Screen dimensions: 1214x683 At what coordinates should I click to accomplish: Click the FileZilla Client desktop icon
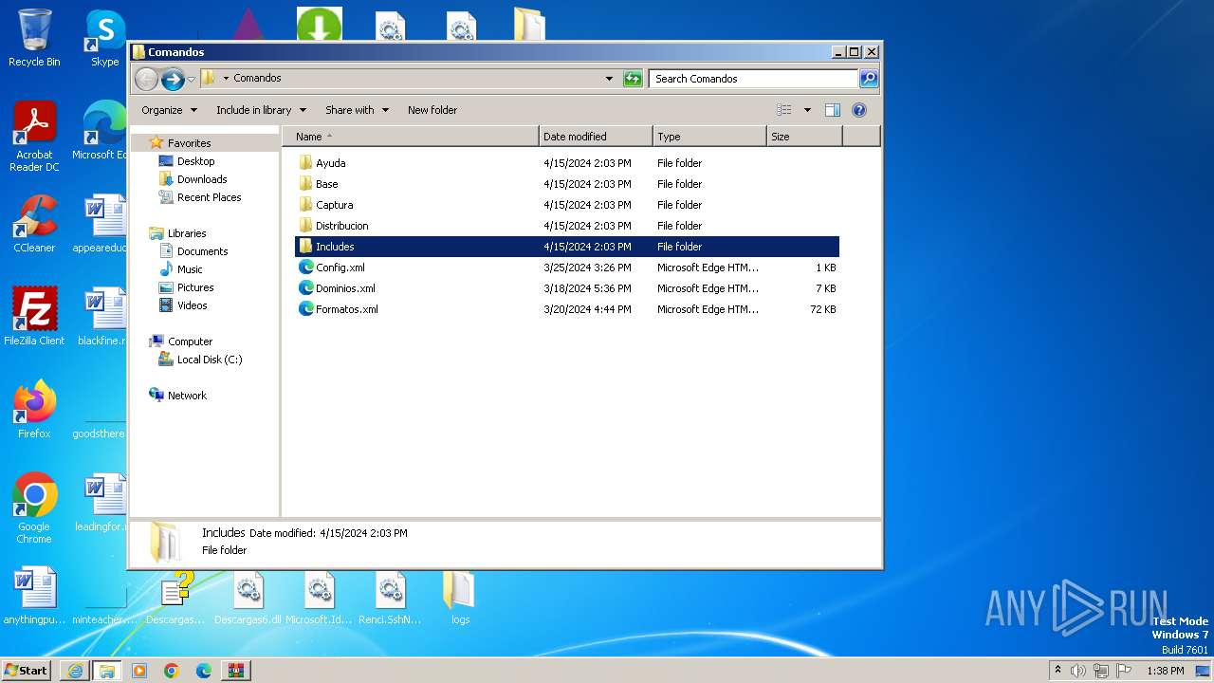(34, 316)
